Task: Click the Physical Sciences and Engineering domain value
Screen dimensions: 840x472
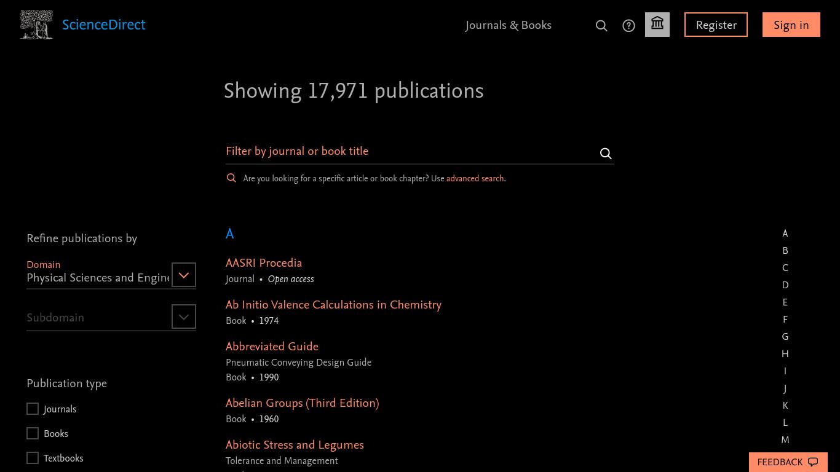Action: [x=98, y=278]
